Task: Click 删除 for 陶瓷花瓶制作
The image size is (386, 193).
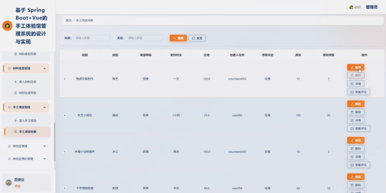Action: 356,76
